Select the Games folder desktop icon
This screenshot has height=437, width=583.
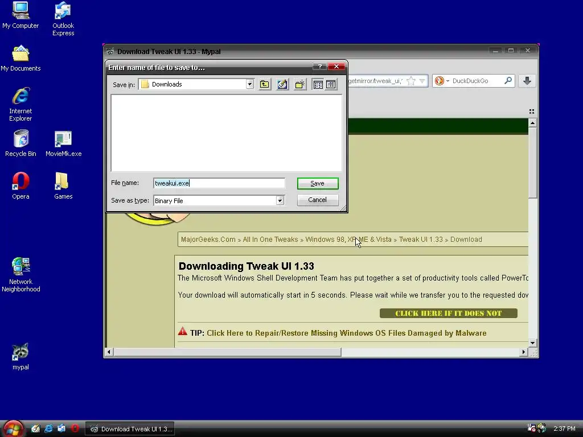(63, 186)
